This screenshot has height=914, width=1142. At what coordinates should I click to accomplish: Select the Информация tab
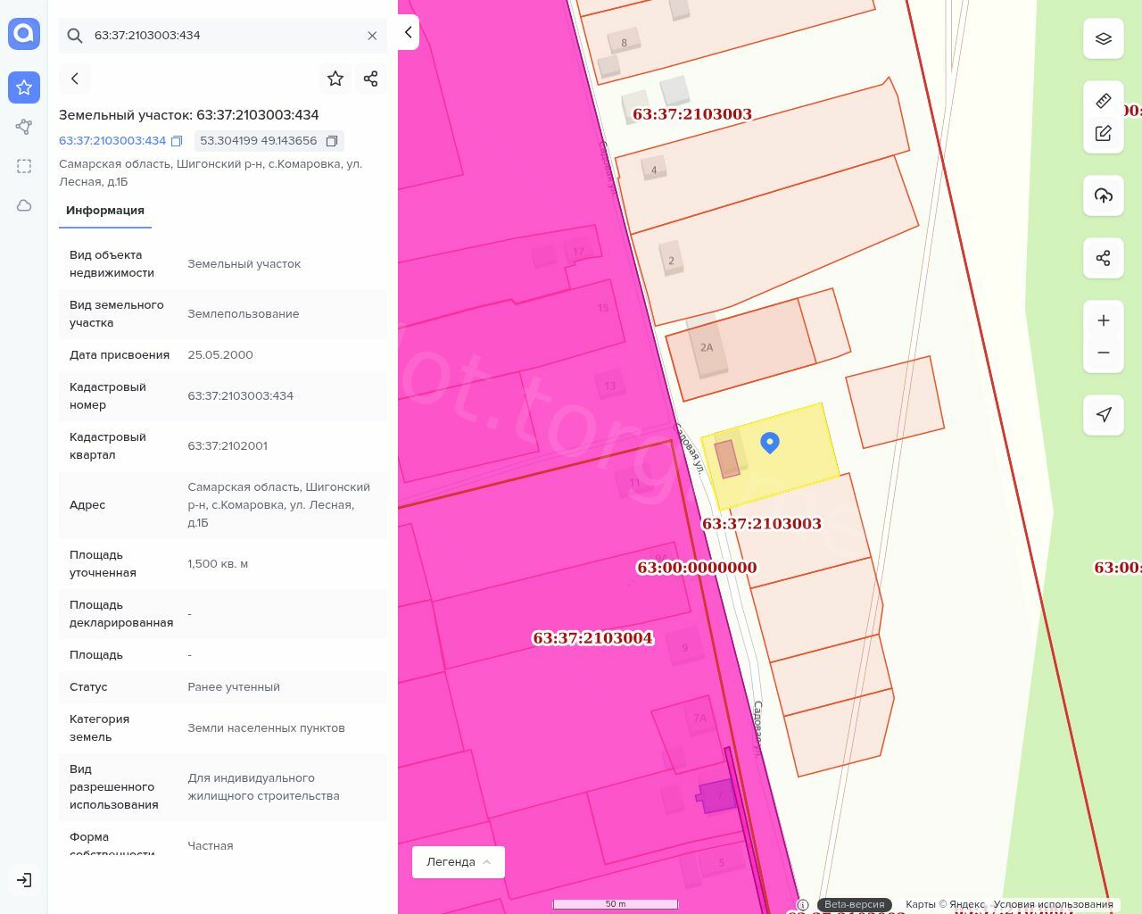pyautogui.click(x=105, y=211)
